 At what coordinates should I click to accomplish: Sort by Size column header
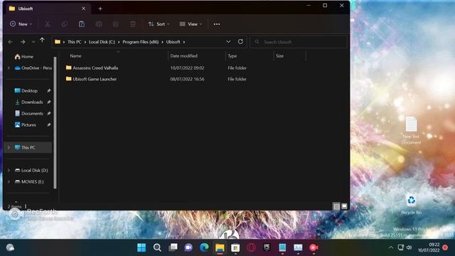click(x=279, y=56)
